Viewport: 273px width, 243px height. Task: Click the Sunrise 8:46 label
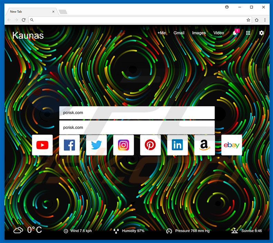click(252, 231)
